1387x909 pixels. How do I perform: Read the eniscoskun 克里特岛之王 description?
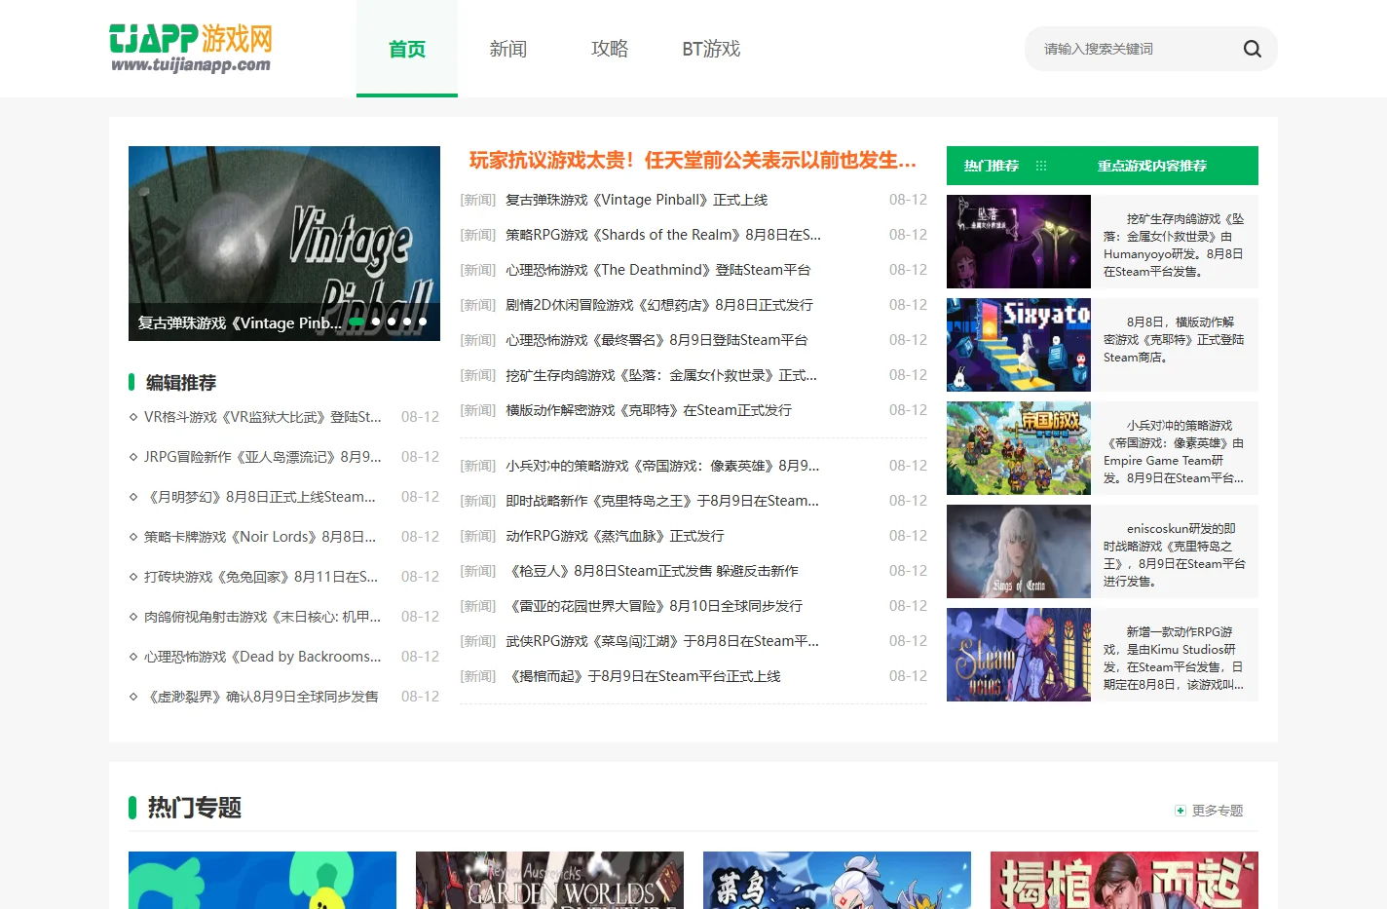point(1174,555)
